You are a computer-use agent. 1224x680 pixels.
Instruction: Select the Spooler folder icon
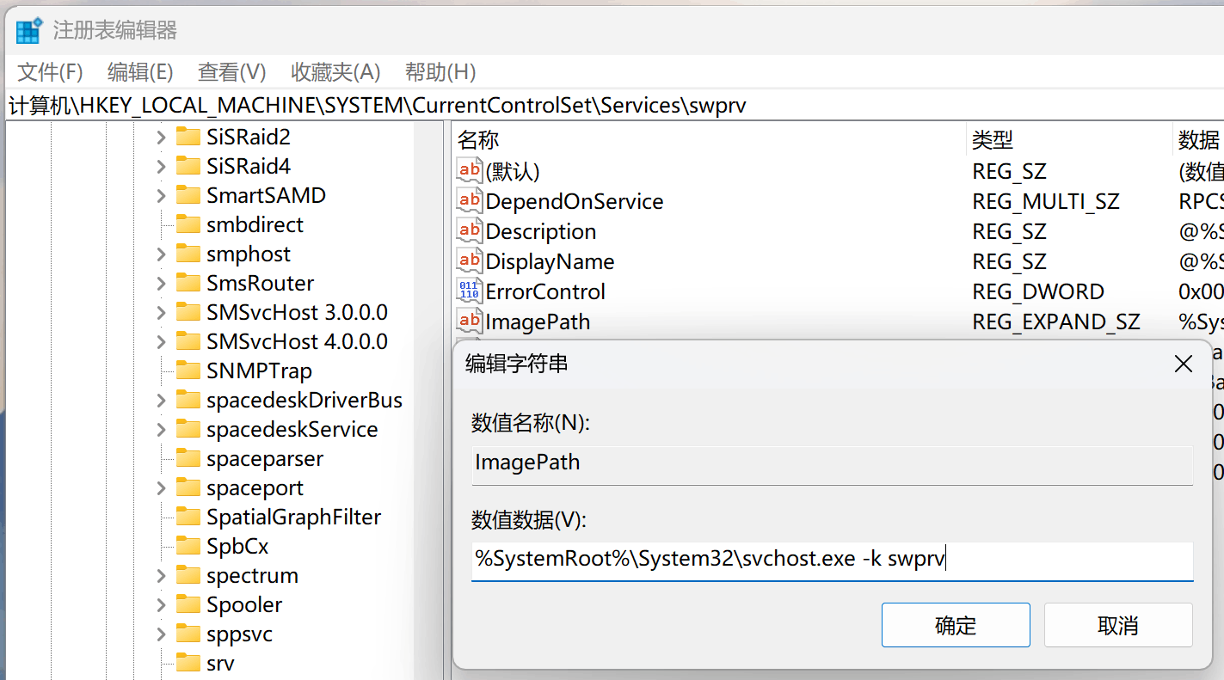pyautogui.click(x=188, y=604)
